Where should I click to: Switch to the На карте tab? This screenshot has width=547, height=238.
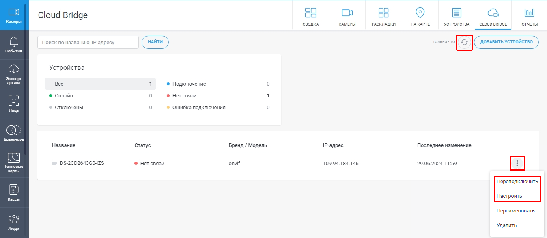[420, 16]
